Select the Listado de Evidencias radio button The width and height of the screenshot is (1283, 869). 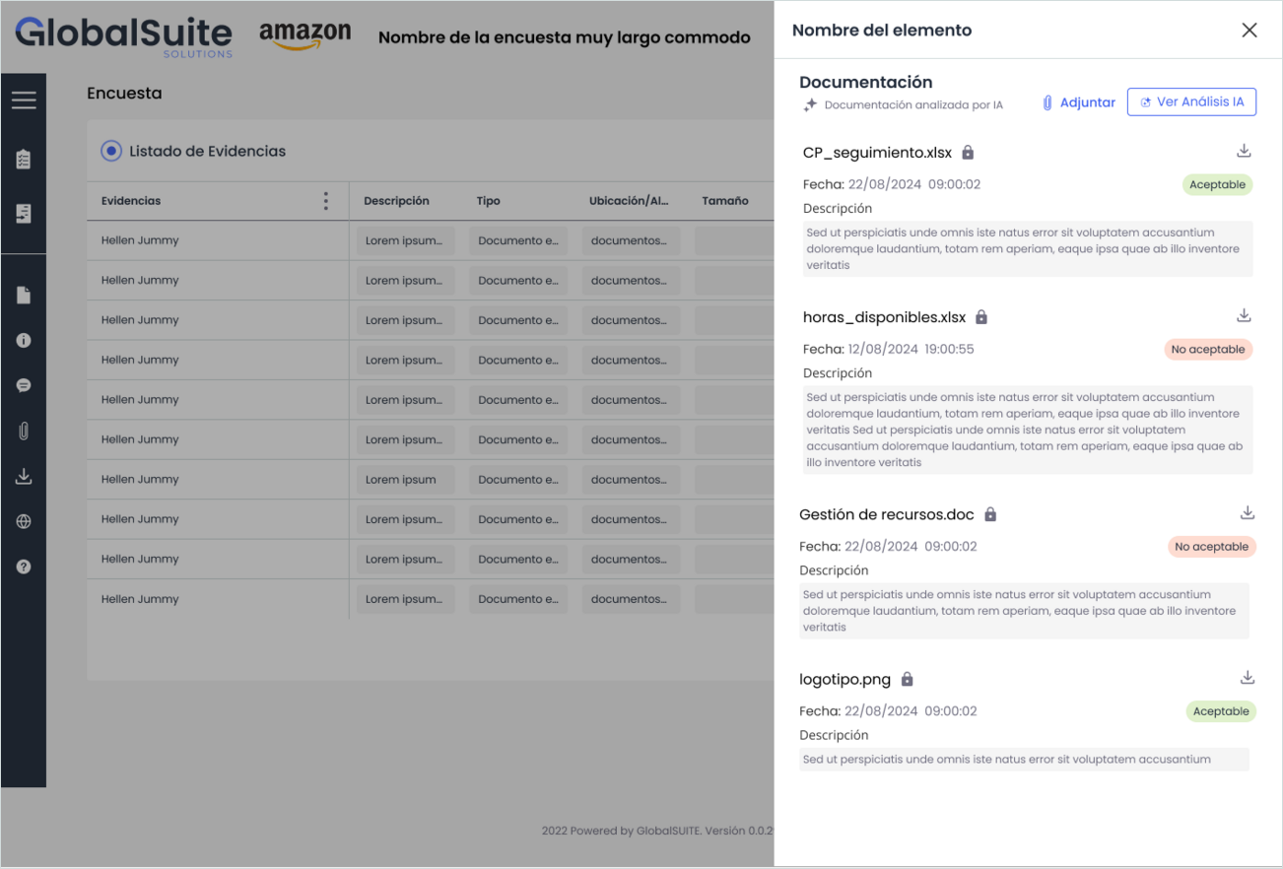point(111,151)
